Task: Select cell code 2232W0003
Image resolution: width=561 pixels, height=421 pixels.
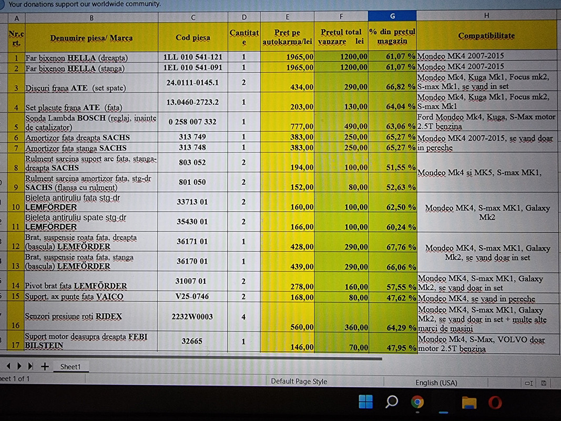Action: tap(192, 316)
